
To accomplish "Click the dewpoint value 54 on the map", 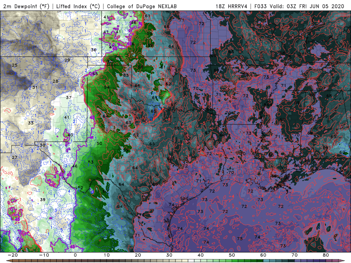I will (107, 87).
